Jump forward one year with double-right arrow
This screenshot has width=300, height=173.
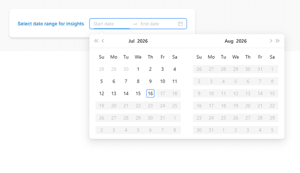(277, 41)
